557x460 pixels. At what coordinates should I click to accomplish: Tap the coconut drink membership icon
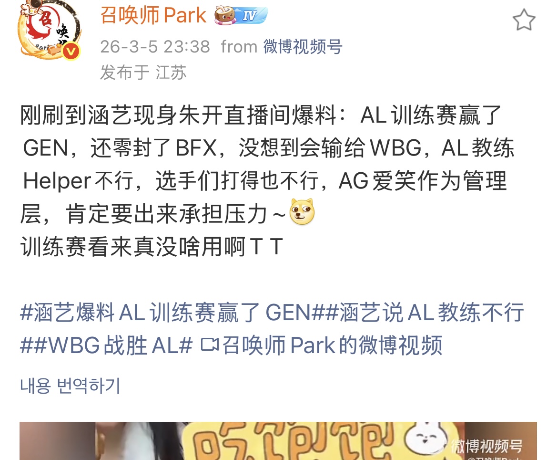225,16
